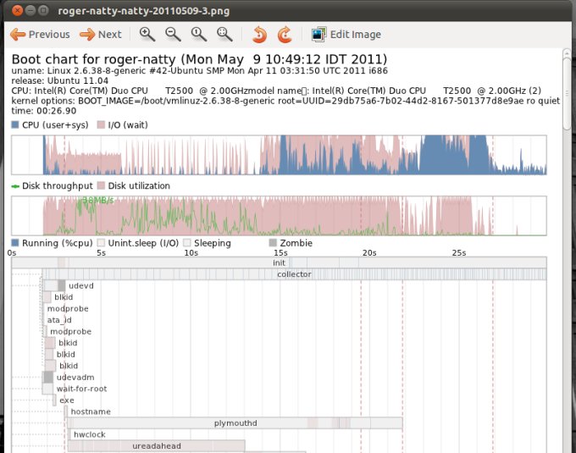The height and width of the screenshot is (453, 576).
Task: Rotate image clockwise
Action: [285, 35]
